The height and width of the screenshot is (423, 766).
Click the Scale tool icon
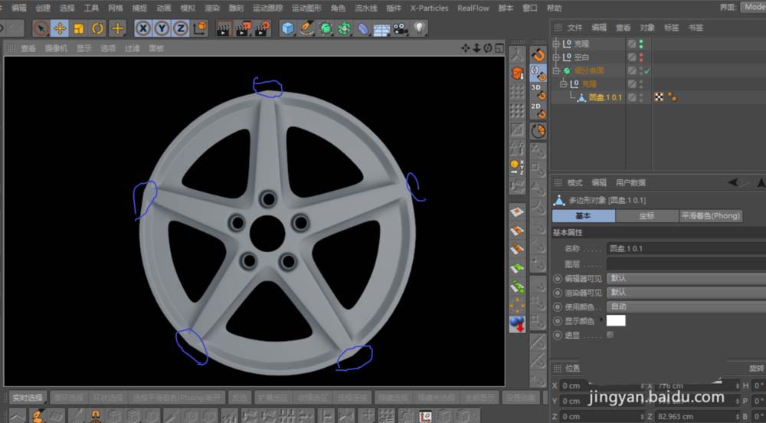tap(79, 29)
